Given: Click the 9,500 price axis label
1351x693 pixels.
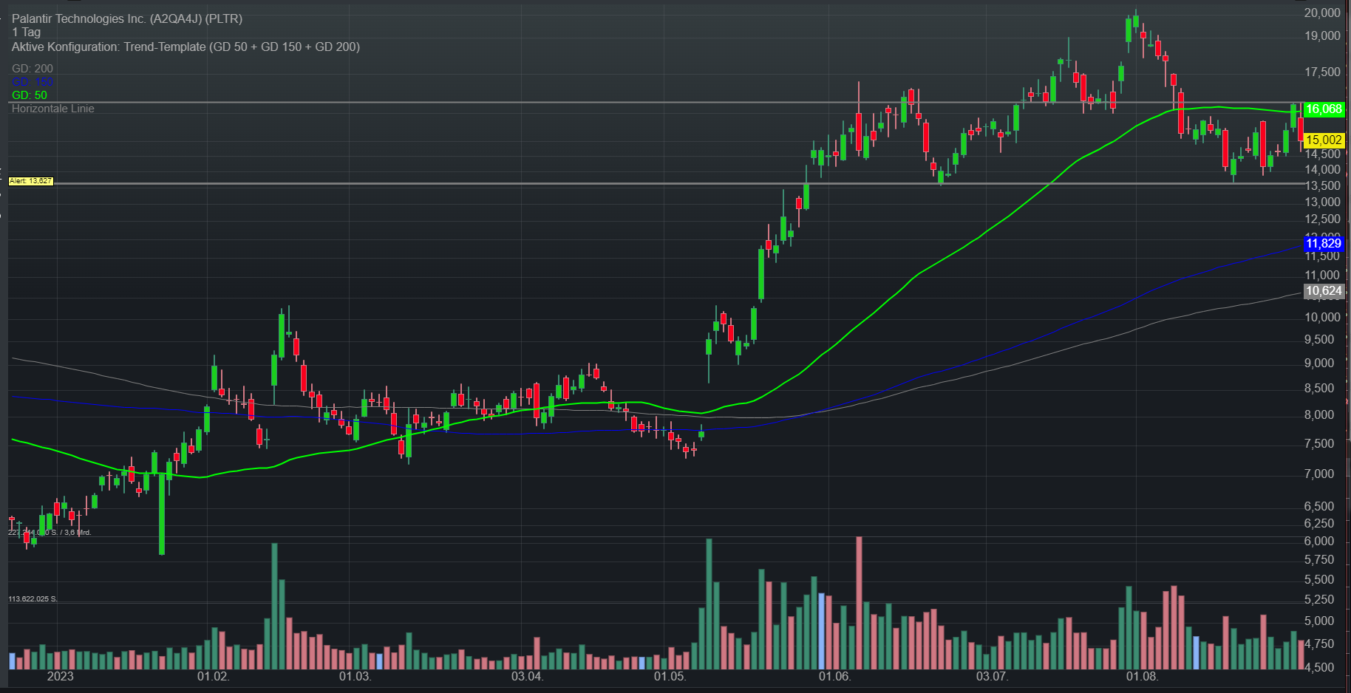Looking at the screenshot, I should point(1319,339).
